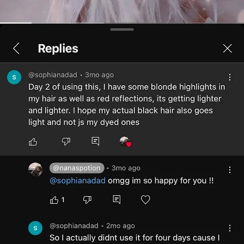Dislike sophianadad's Day 2 comment
244x244 pixels.
pyautogui.click(x=66, y=142)
